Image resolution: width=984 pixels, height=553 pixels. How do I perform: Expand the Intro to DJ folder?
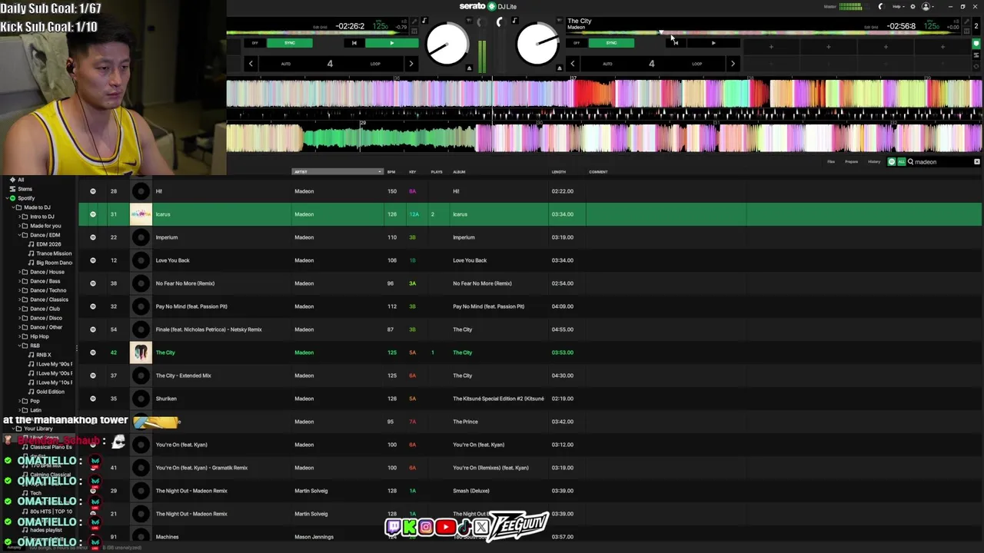point(20,217)
